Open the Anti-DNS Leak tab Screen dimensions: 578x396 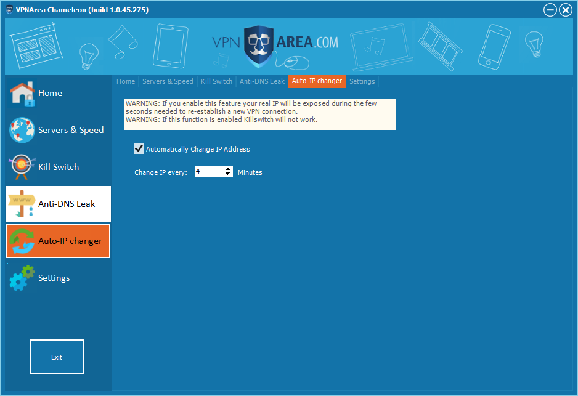pyautogui.click(x=262, y=81)
